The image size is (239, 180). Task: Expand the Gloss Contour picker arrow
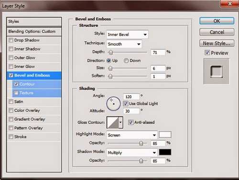(x=120, y=123)
